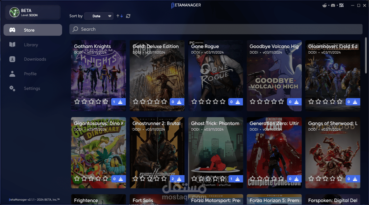Download Gord: Deluxe Edition
This screenshot has height=205, width=369.
tap(177, 102)
